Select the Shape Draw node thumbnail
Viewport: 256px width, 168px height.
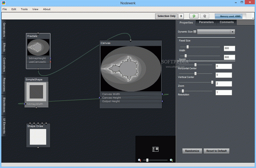tap(38, 137)
